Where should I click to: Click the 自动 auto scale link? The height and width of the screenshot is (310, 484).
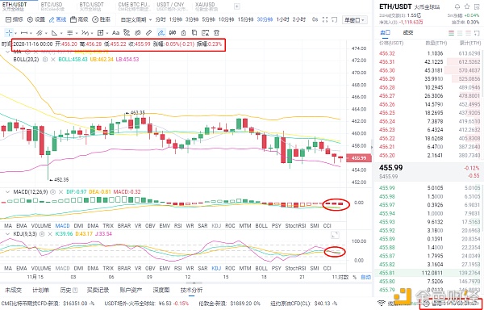point(365,277)
